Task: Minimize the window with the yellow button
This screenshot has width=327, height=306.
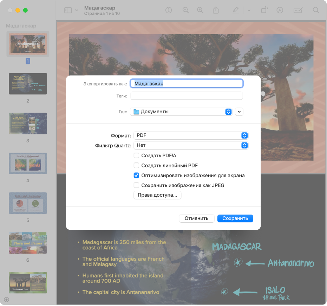Action: click(18, 10)
